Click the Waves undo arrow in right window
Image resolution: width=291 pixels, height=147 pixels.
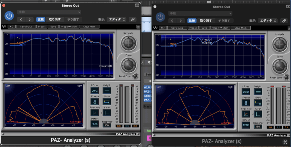pos(163,28)
